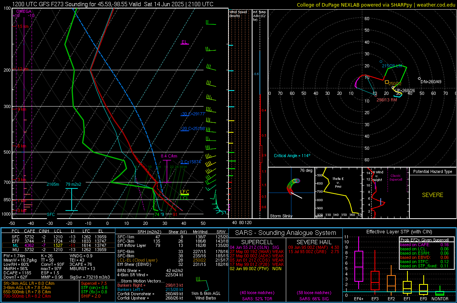Click the 'Classic Supercell' label
This screenshot has width=457, height=303.
click(395, 178)
